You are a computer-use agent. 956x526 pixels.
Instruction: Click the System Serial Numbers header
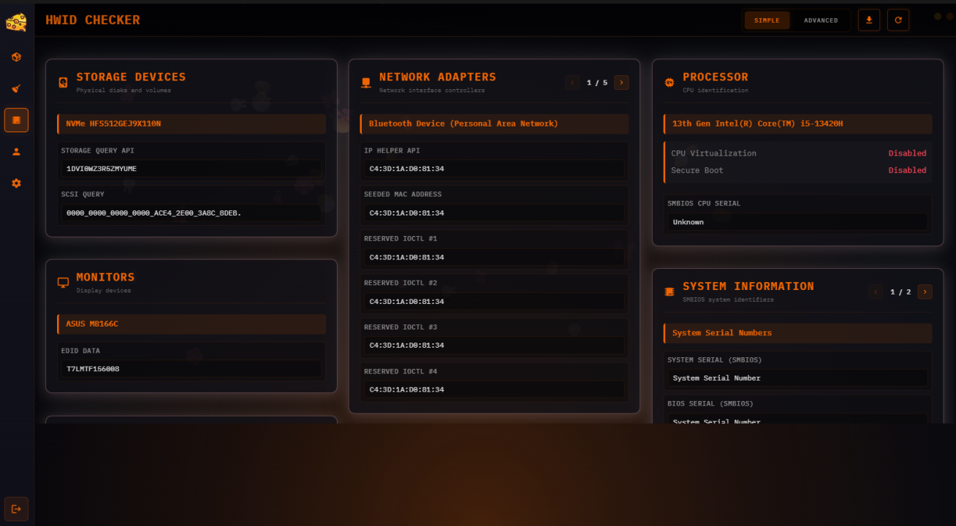pos(797,333)
